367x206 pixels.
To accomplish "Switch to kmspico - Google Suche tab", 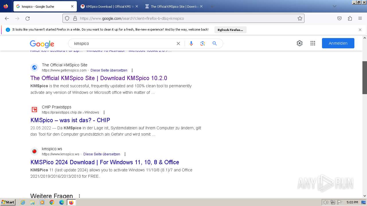I will [x=45, y=6].
